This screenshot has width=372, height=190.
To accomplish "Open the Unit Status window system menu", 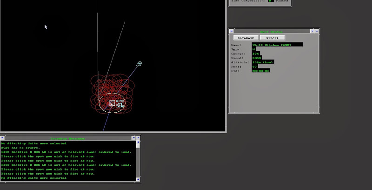I will point(231,31).
